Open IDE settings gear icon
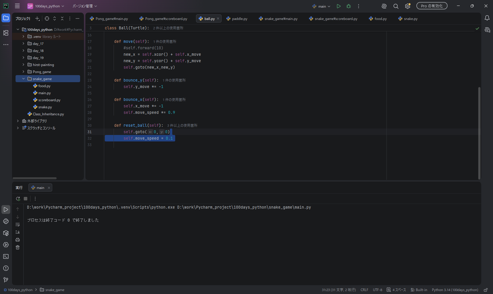Image resolution: width=493 pixels, height=294 pixels. [x=407, y=6]
